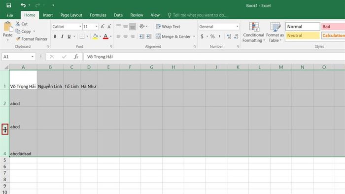Apply the Neutral cell style swatch
The image size is (345, 194).
303,35
